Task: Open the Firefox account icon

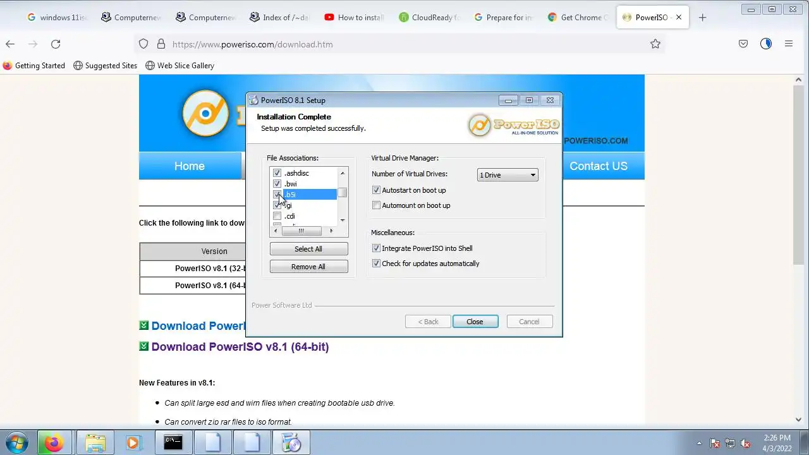Action: [x=766, y=44]
